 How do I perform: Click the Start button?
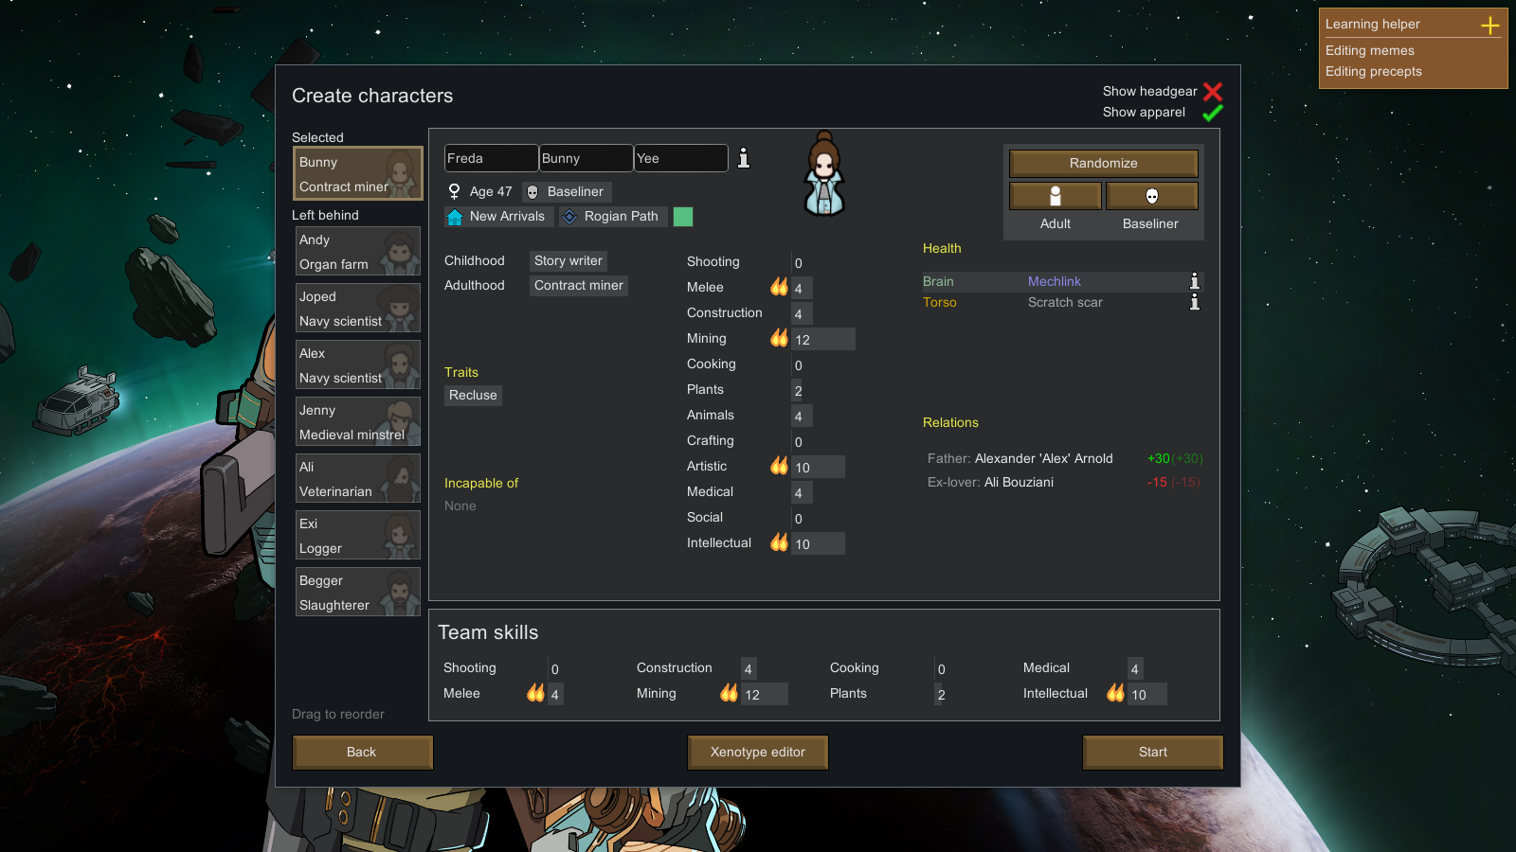[1153, 753]
